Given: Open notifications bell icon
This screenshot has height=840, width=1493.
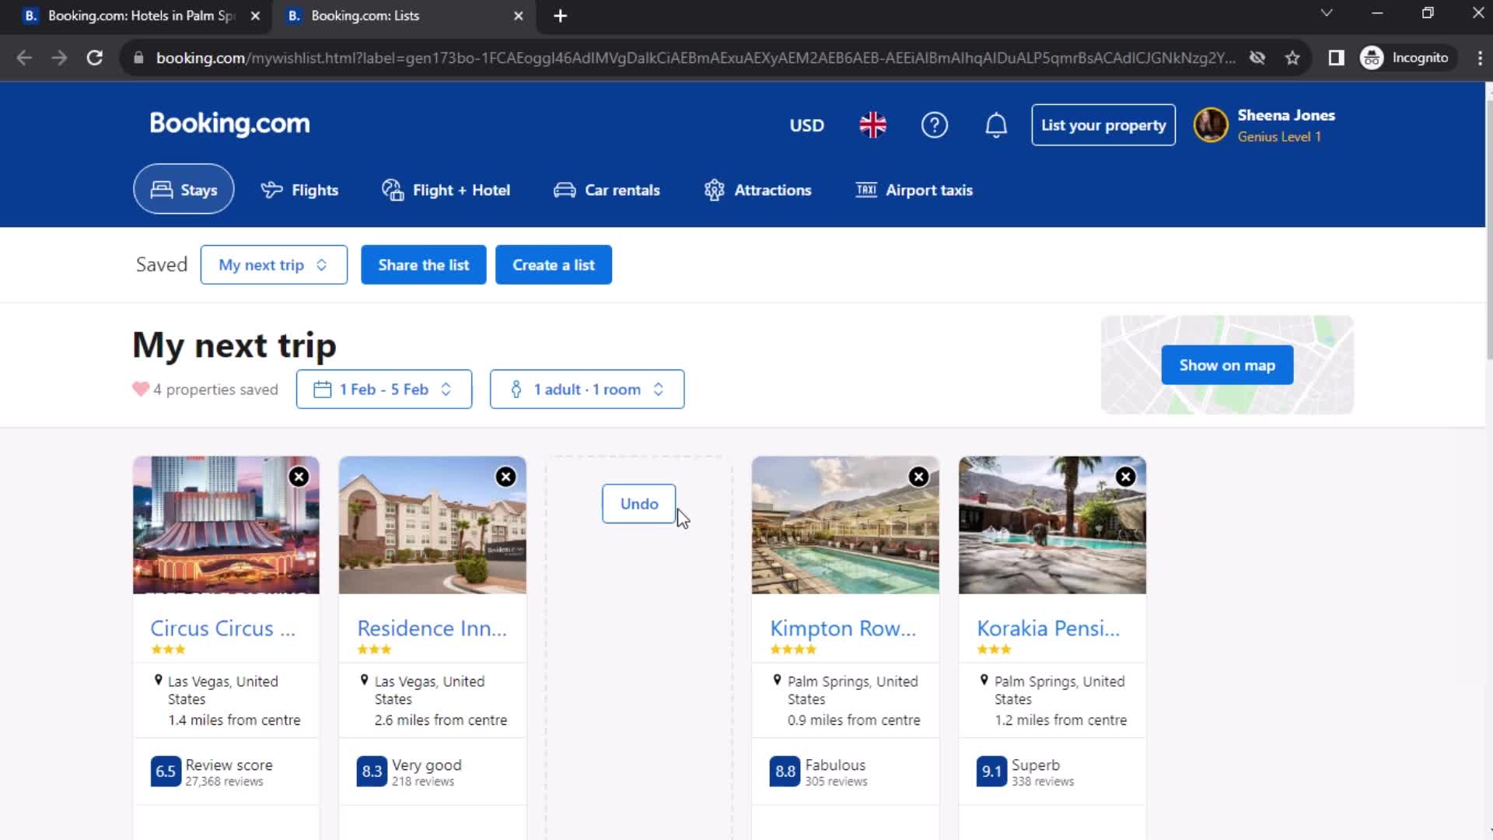Looking at the screenshot, I should click(x=996, y=125).
